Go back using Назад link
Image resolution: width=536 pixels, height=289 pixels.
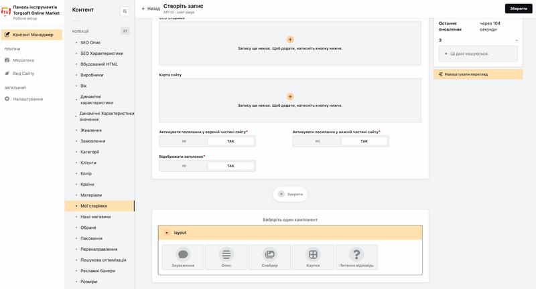[150, 9]
